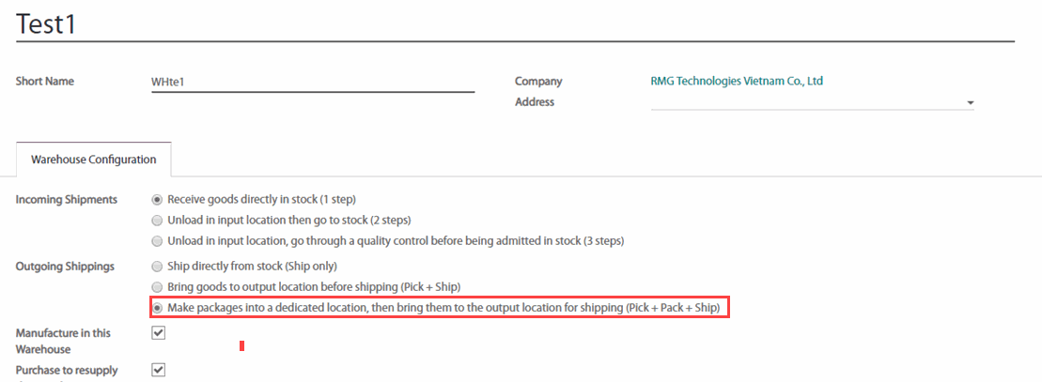Click the Outgoing Shippings label
This screenshot has width=1042, height=382.
tap(65, 266)
